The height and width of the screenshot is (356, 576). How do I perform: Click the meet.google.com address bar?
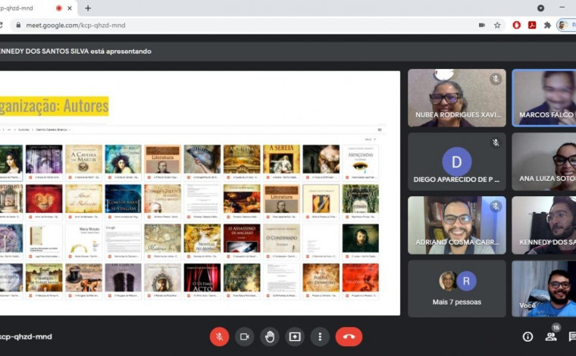point(227,25)
